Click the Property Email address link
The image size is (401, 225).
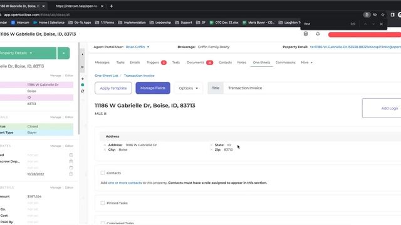coord(355,47)
